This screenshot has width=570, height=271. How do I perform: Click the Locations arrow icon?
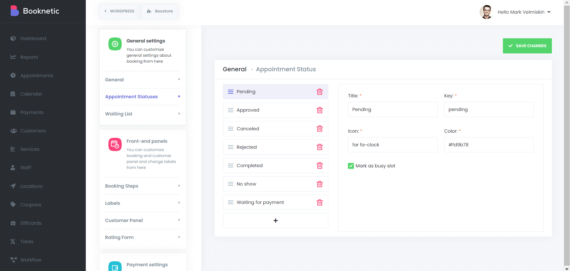[x=13, y=186]
